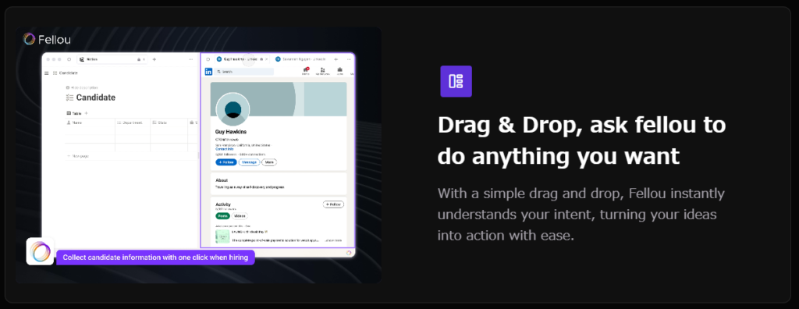Select the Posts filter under Activity
Image resolution: width=799 pixels, height=309 pixels.
coord(222,216)
